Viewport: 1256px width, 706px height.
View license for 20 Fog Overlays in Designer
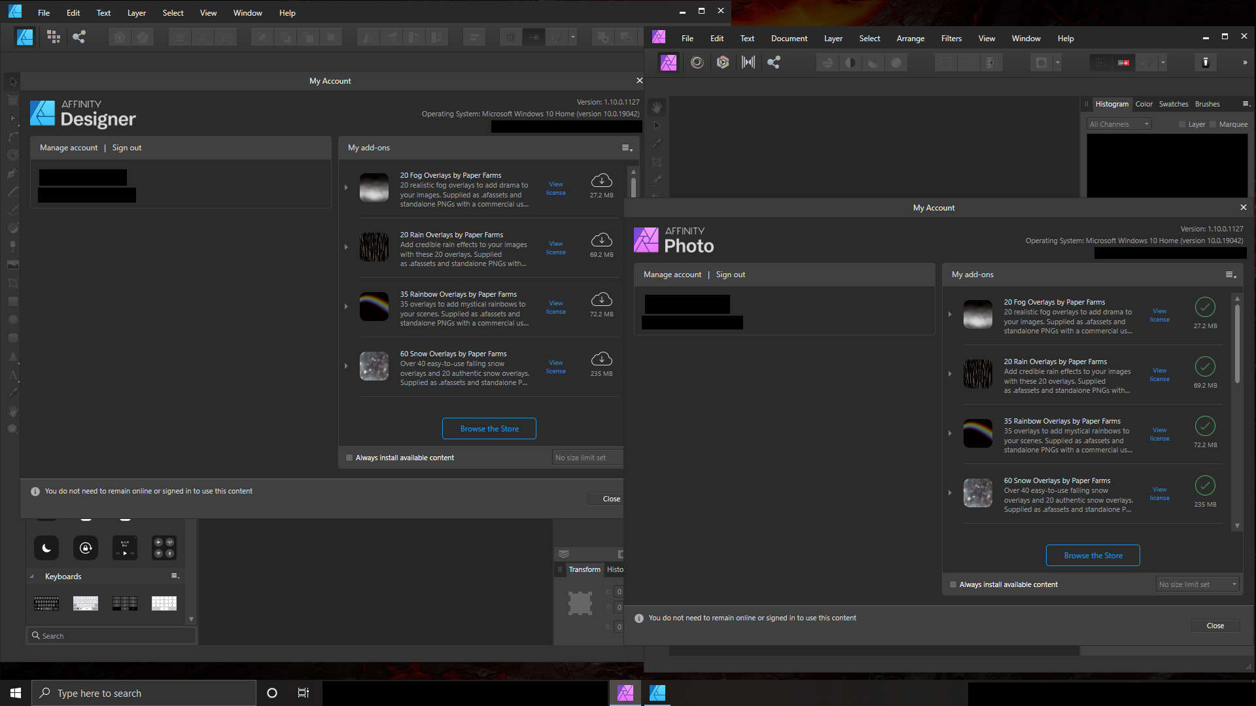click(x=556, y=188)
